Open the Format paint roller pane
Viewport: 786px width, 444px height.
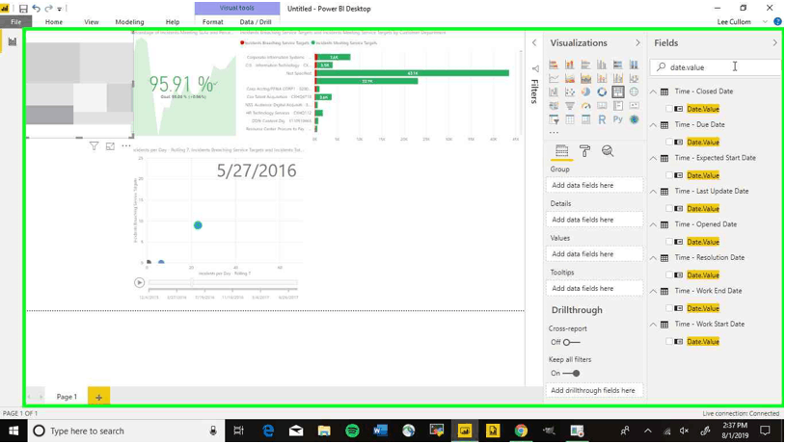coord(584,150)
